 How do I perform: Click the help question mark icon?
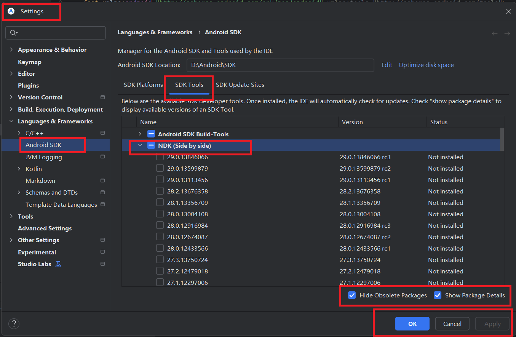pyautogui.click(x=14, y=324)
